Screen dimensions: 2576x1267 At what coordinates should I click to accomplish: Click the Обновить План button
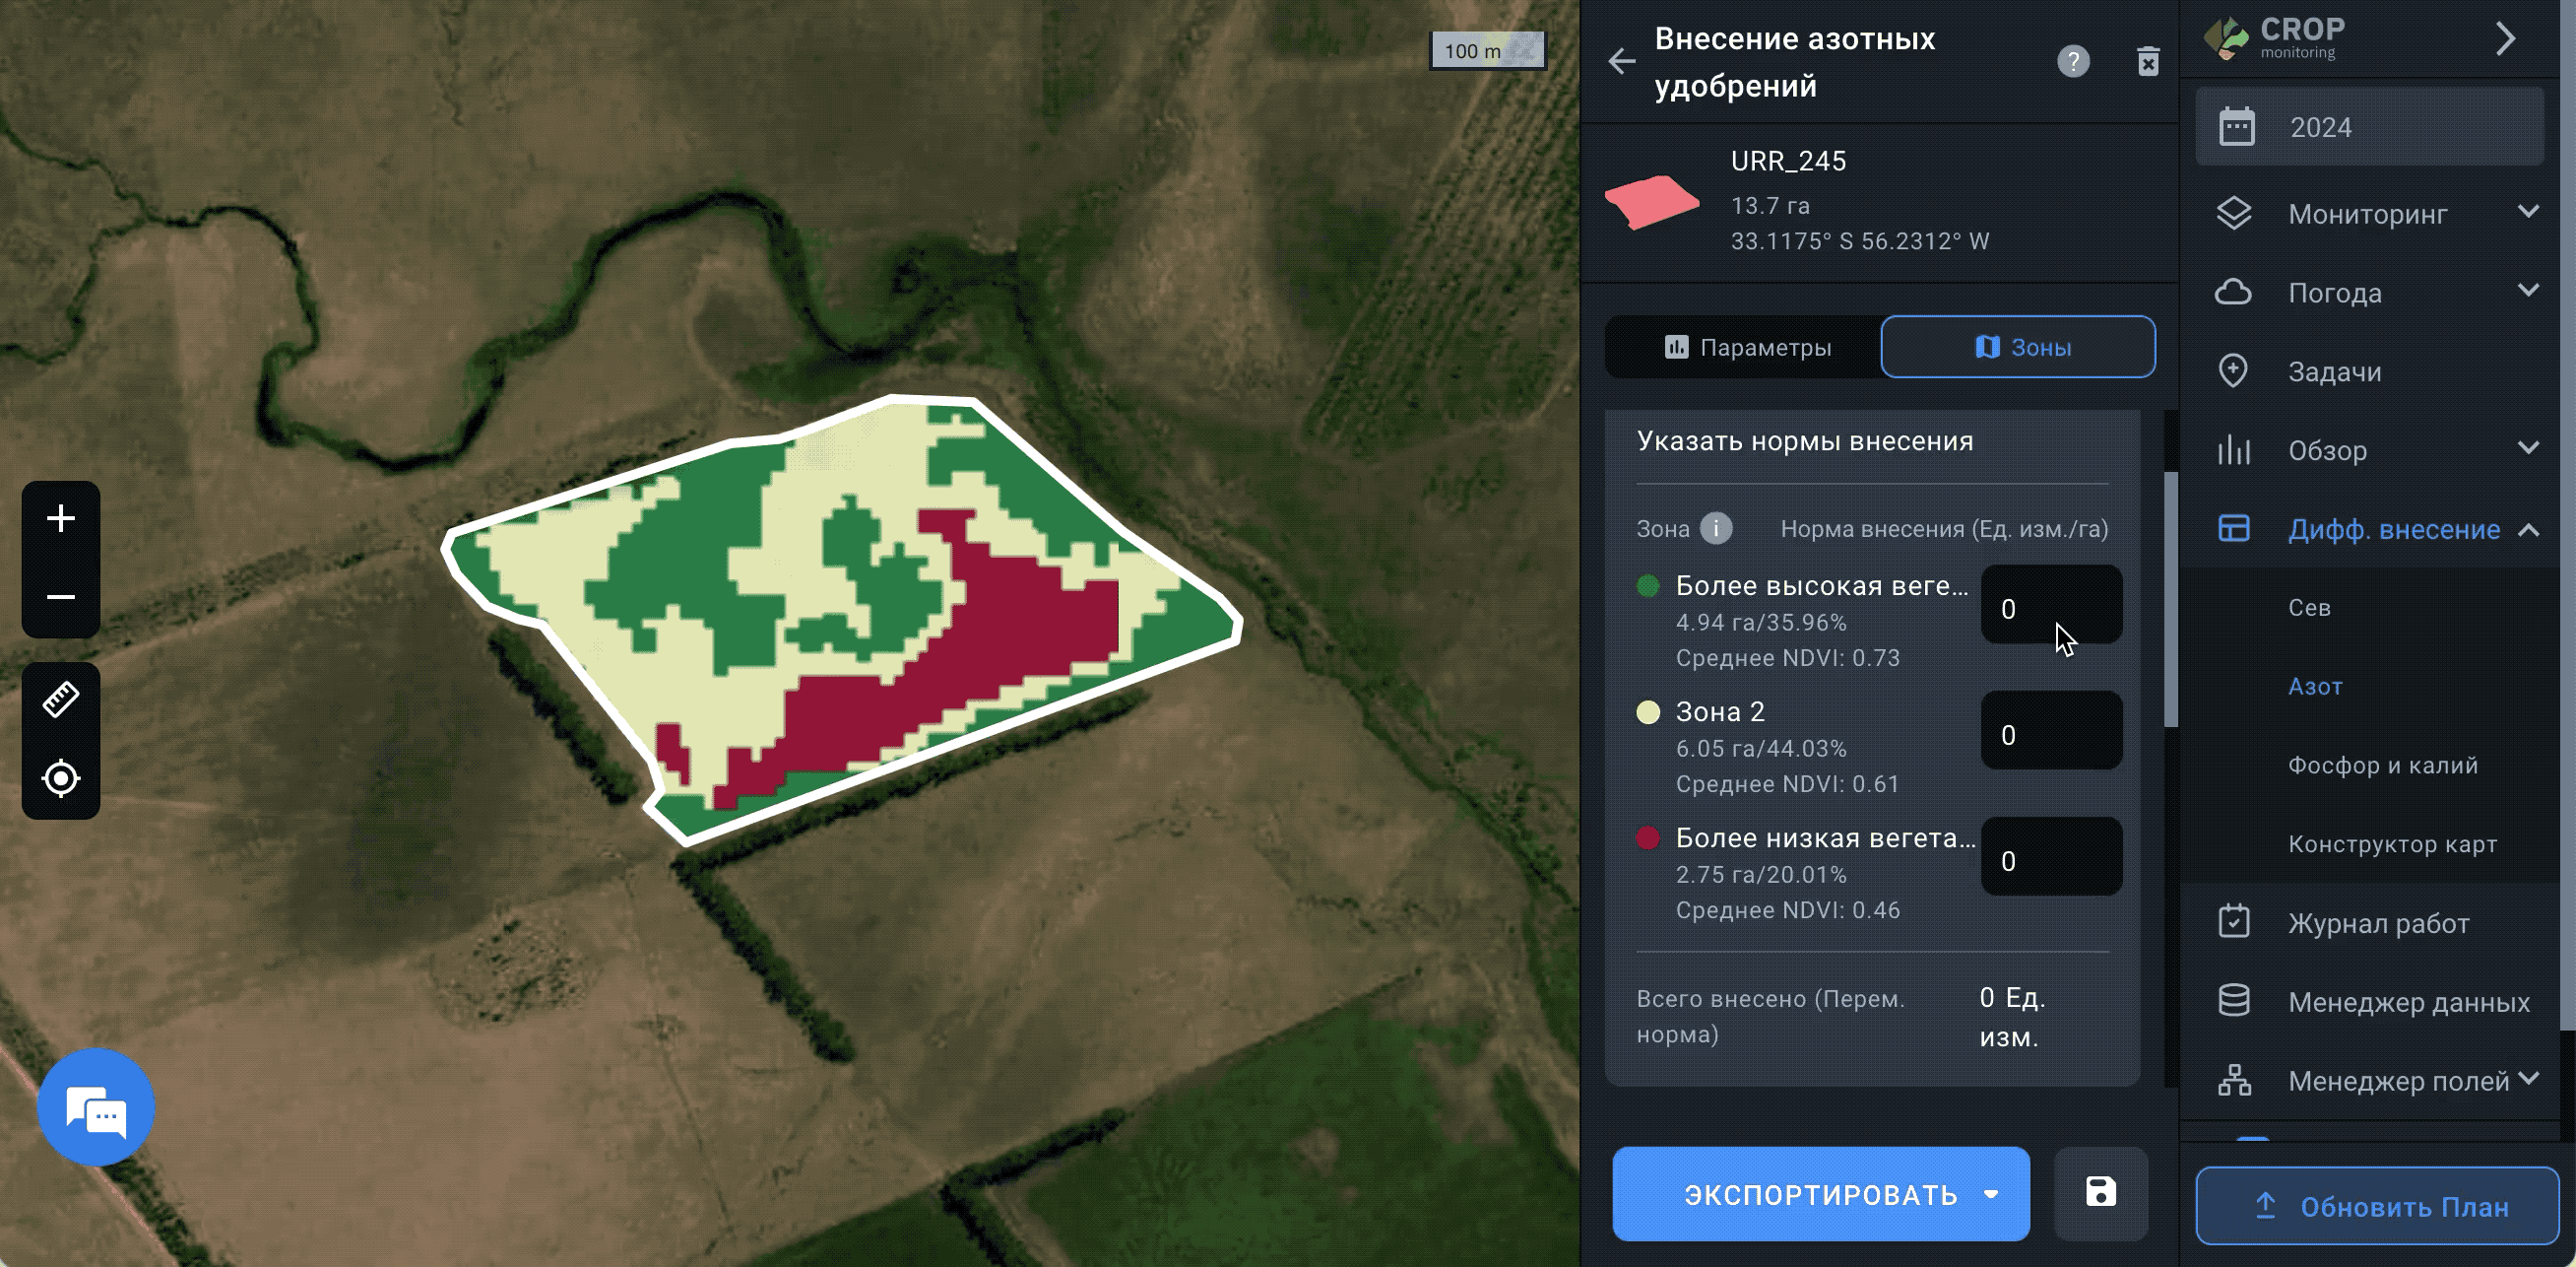(x=2376, y=1206)
